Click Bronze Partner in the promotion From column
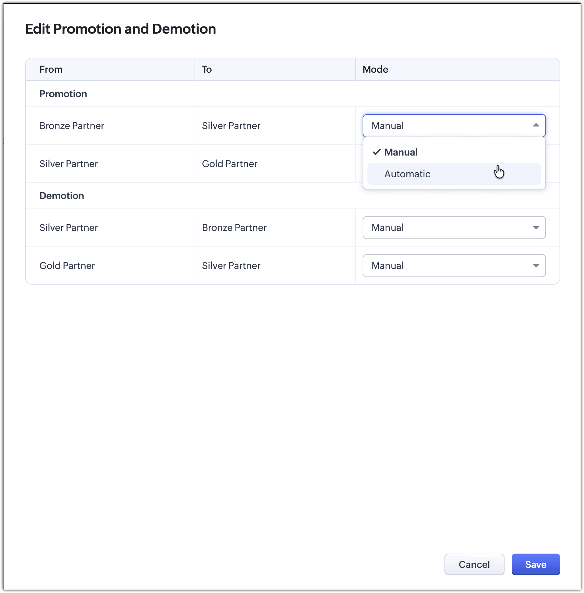 click(72, 126)
